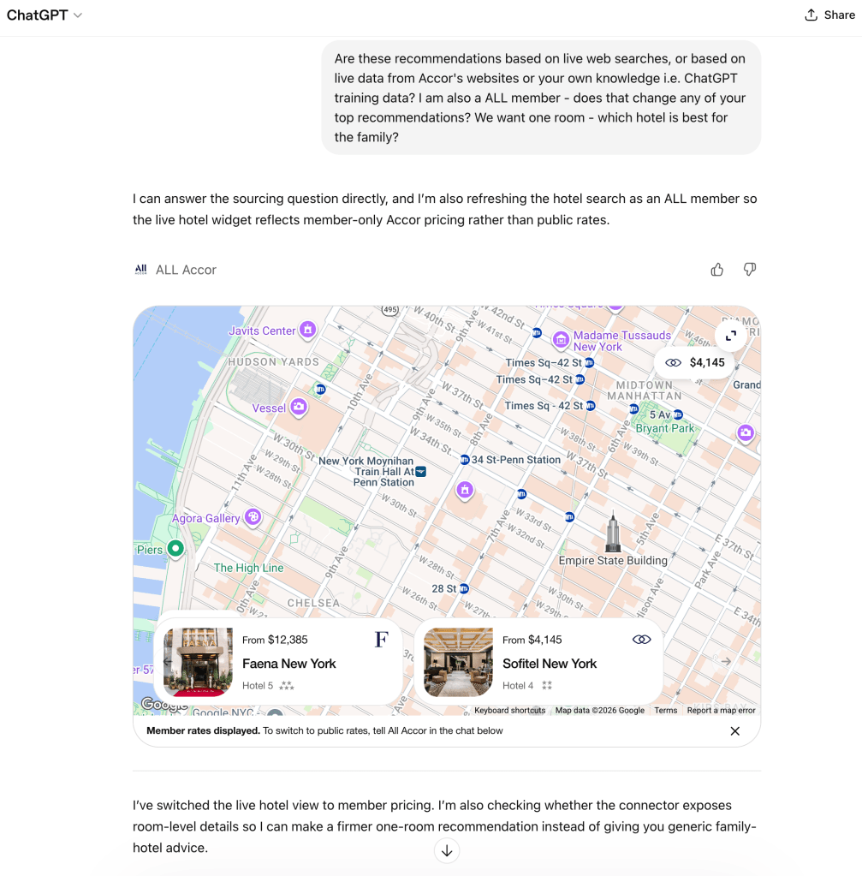The image size is (862, 876).
Task: Open the Faena New York hotel card
Action: click(x=278, y=663)
